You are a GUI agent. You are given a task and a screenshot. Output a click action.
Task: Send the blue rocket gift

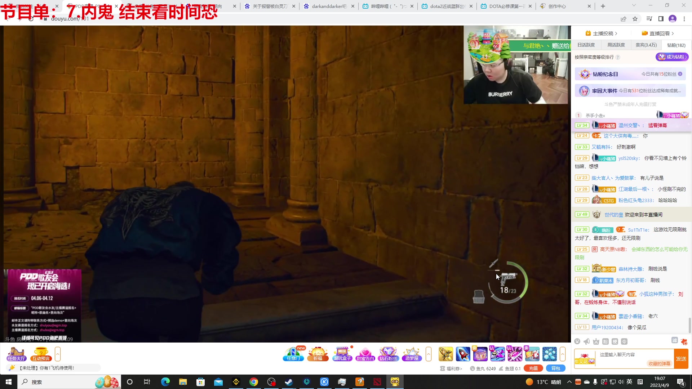(463, 354)
